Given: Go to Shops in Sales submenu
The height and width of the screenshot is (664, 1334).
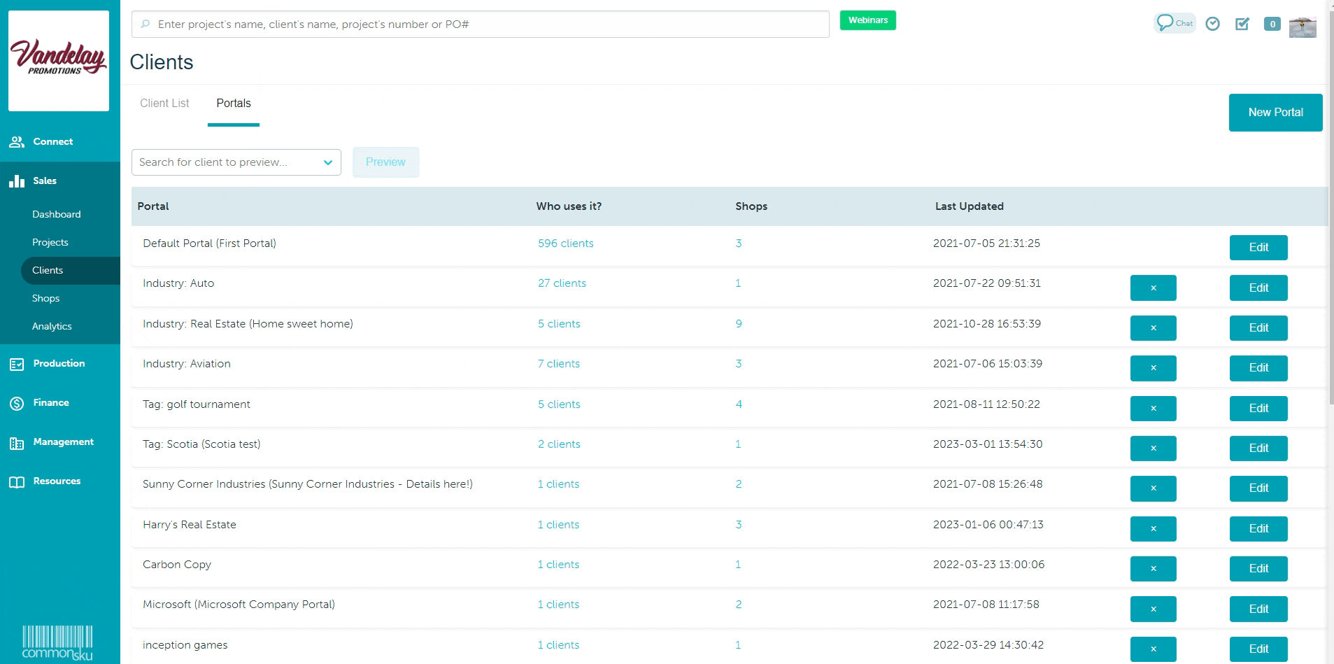Looking at the screenshot, I should [45, 298].
